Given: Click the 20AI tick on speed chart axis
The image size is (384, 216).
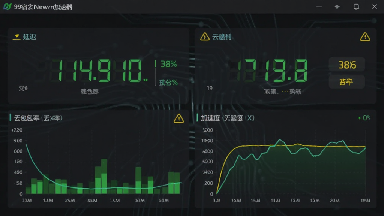Looking at the screenshot, I should point(334,201).
